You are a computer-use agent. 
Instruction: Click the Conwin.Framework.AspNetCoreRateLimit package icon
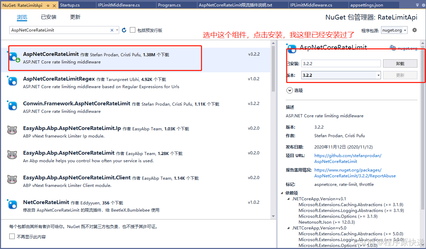[x=12, y=106]
